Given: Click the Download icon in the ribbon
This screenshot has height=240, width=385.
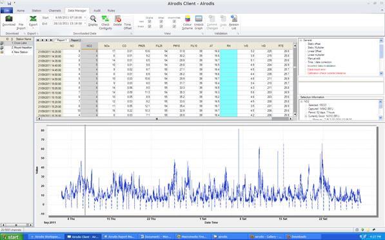Looking at the screenshot, I should point(9,19).
